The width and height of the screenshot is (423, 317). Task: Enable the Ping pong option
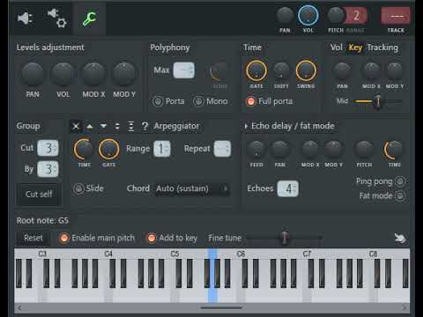(400, 181)
